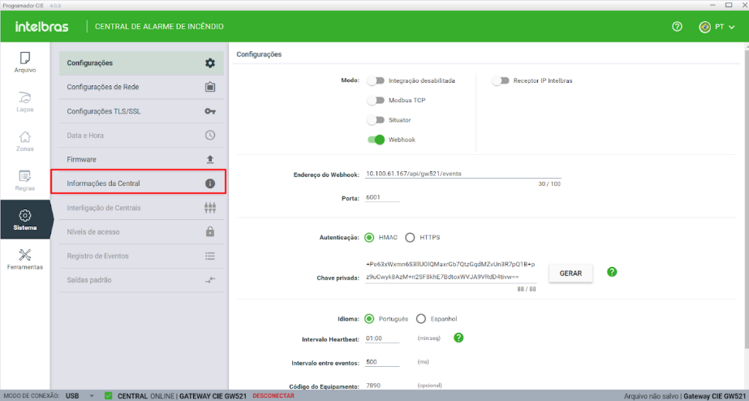Enable the Modbus TCP mode switch

[x=376, y=101]
